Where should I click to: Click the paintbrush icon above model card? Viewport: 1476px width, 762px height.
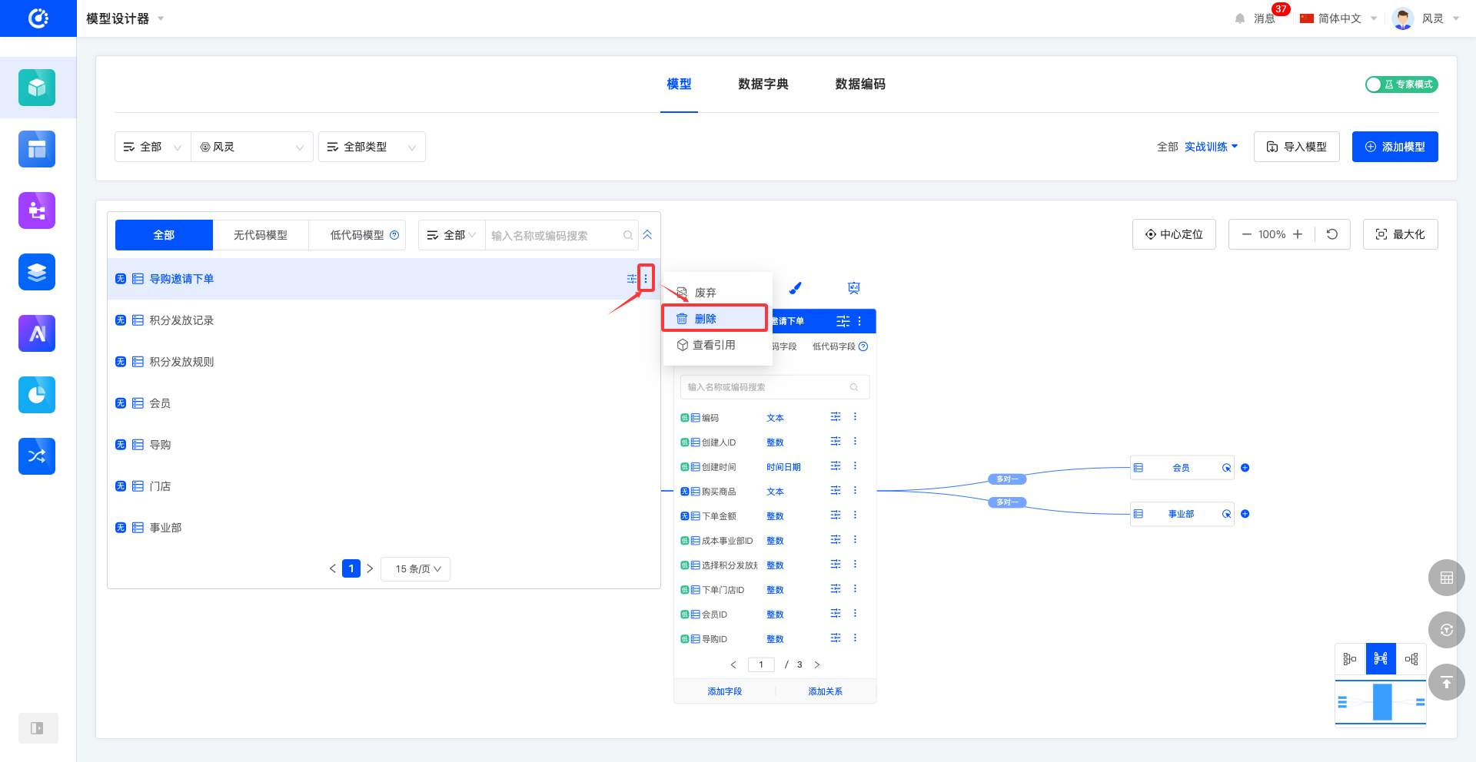(796, 288)
